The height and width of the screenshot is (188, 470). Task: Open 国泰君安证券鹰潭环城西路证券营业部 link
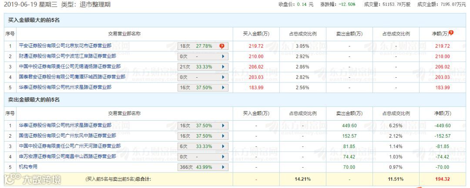72,77
